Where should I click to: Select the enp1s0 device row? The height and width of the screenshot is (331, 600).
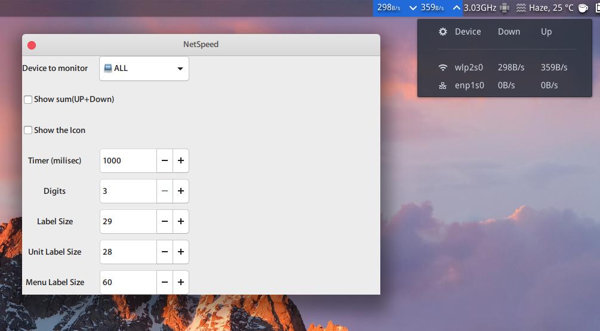pyautogui.click(x=504, y=86)
